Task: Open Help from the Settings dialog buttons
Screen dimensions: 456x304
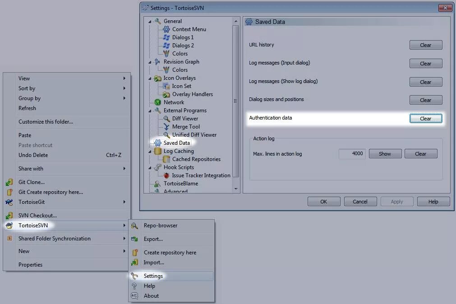Action: coord(433,202)
